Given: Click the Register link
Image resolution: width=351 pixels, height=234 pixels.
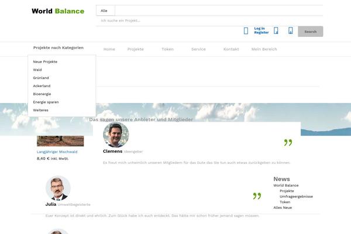Looking at the screenshot, I should [x=261, y=33].
